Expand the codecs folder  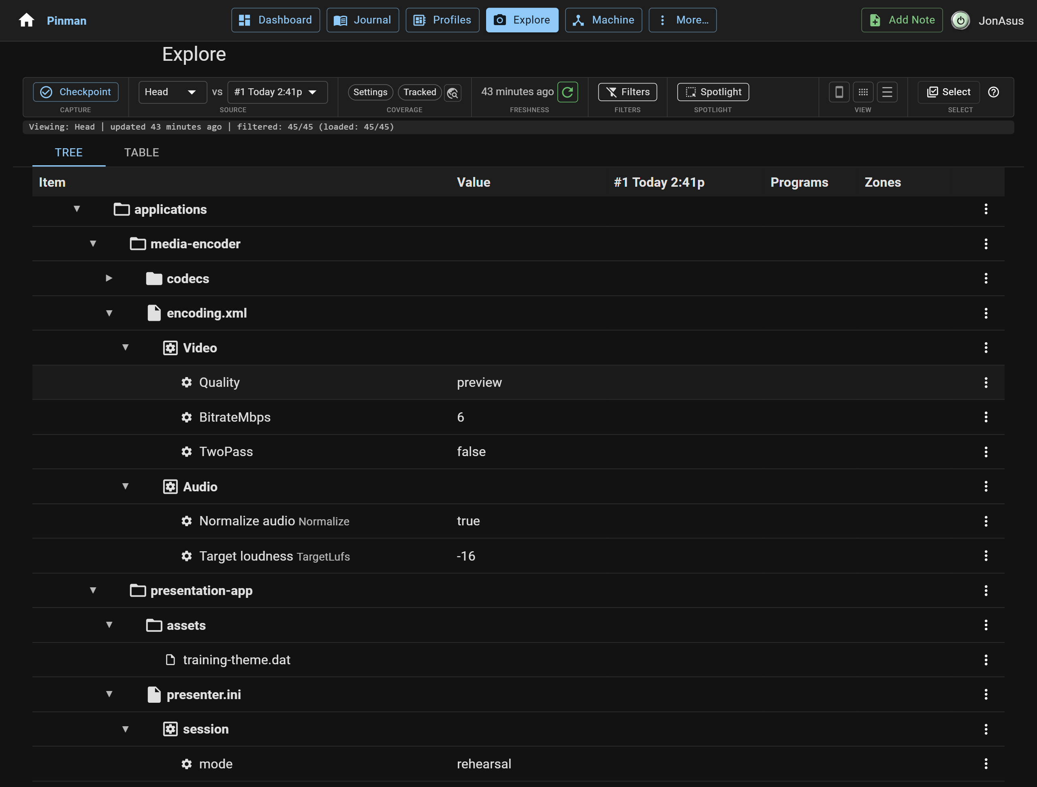(109, 278)
